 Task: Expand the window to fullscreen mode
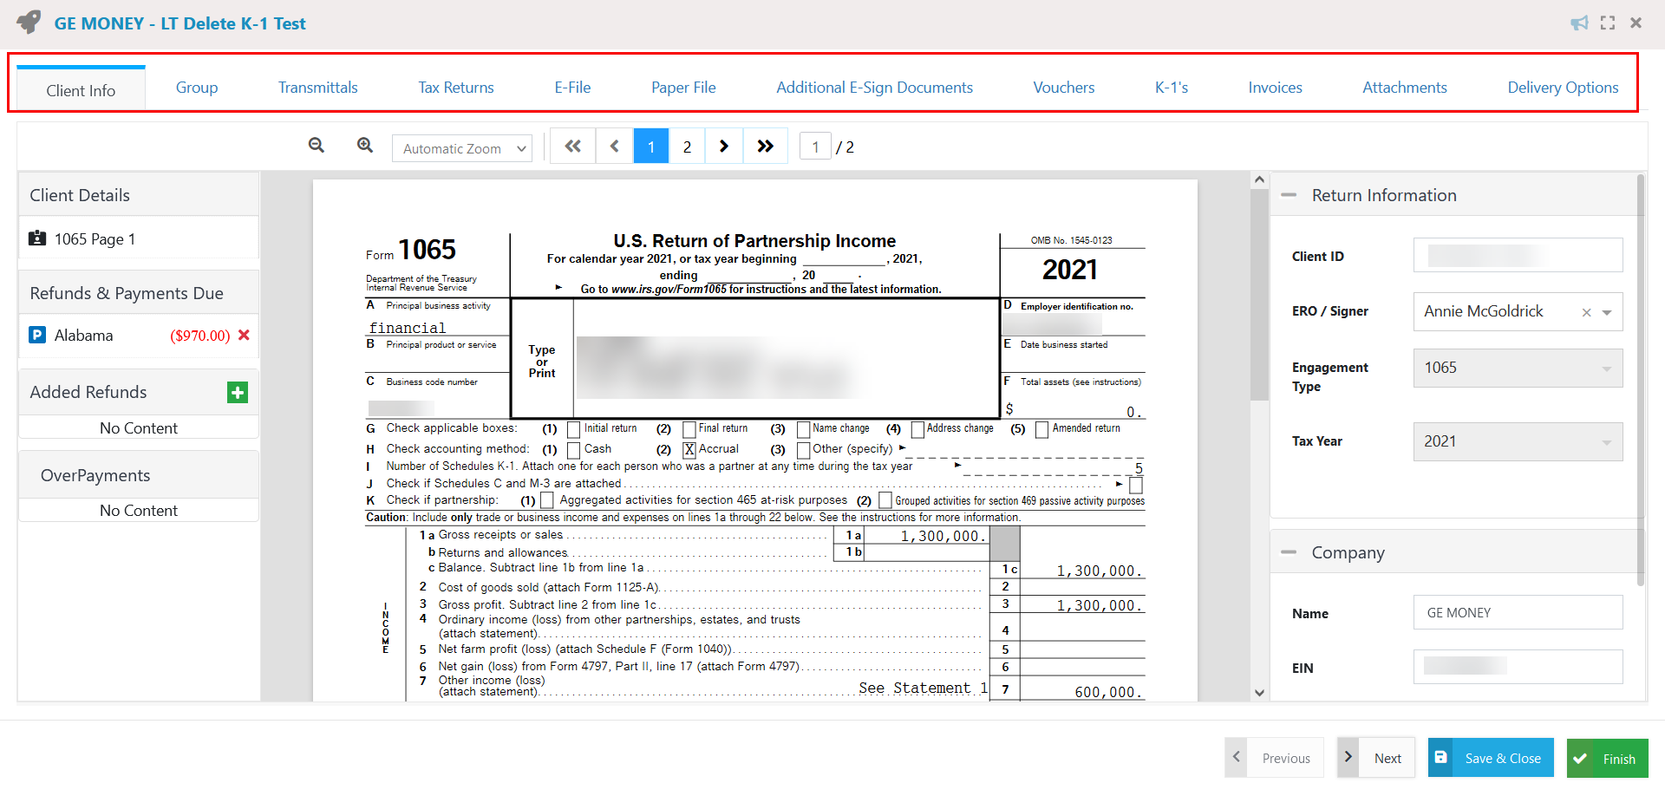1608,23
